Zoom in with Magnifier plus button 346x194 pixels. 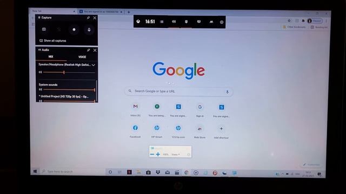point(158,155)
